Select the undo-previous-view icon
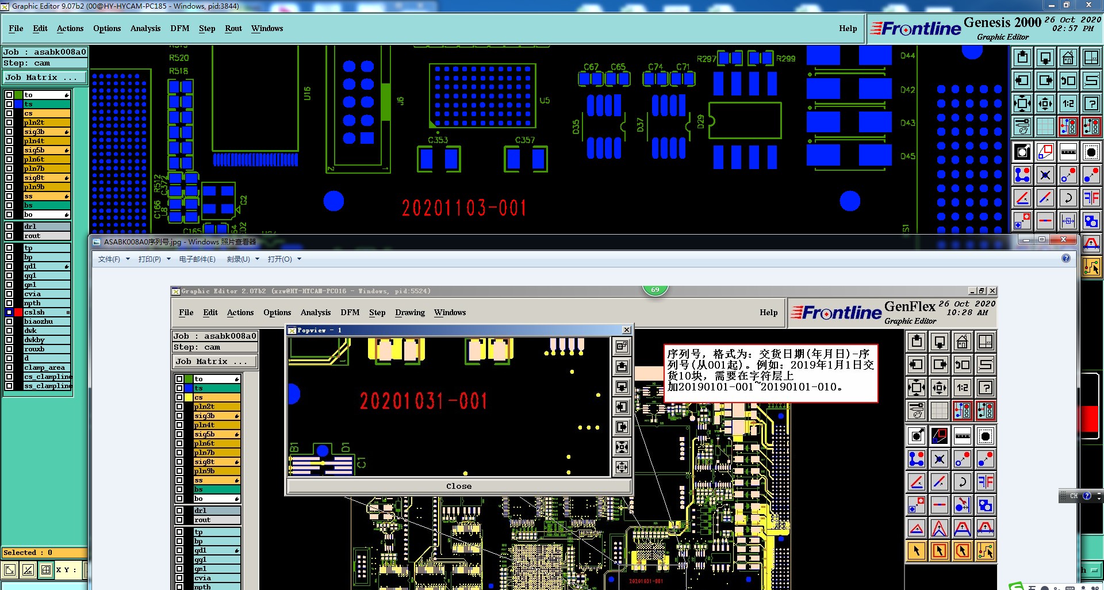Image resolution: width=1104 pixels, height=590 pixels. click(x=1068, y=81)
